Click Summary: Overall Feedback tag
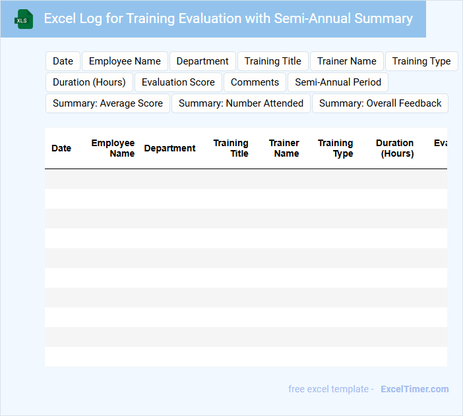The height and width of the screenshot is (416, 463). (380, 103)
